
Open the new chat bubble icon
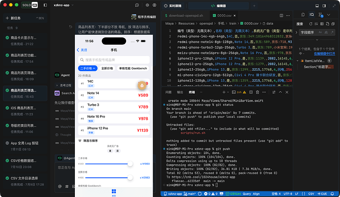coord(137,5)
